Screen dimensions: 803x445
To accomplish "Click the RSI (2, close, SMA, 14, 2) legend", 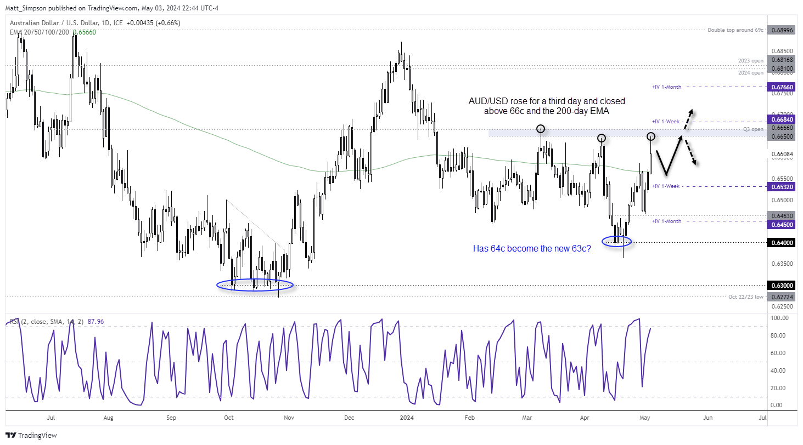I will pos(46,322).
